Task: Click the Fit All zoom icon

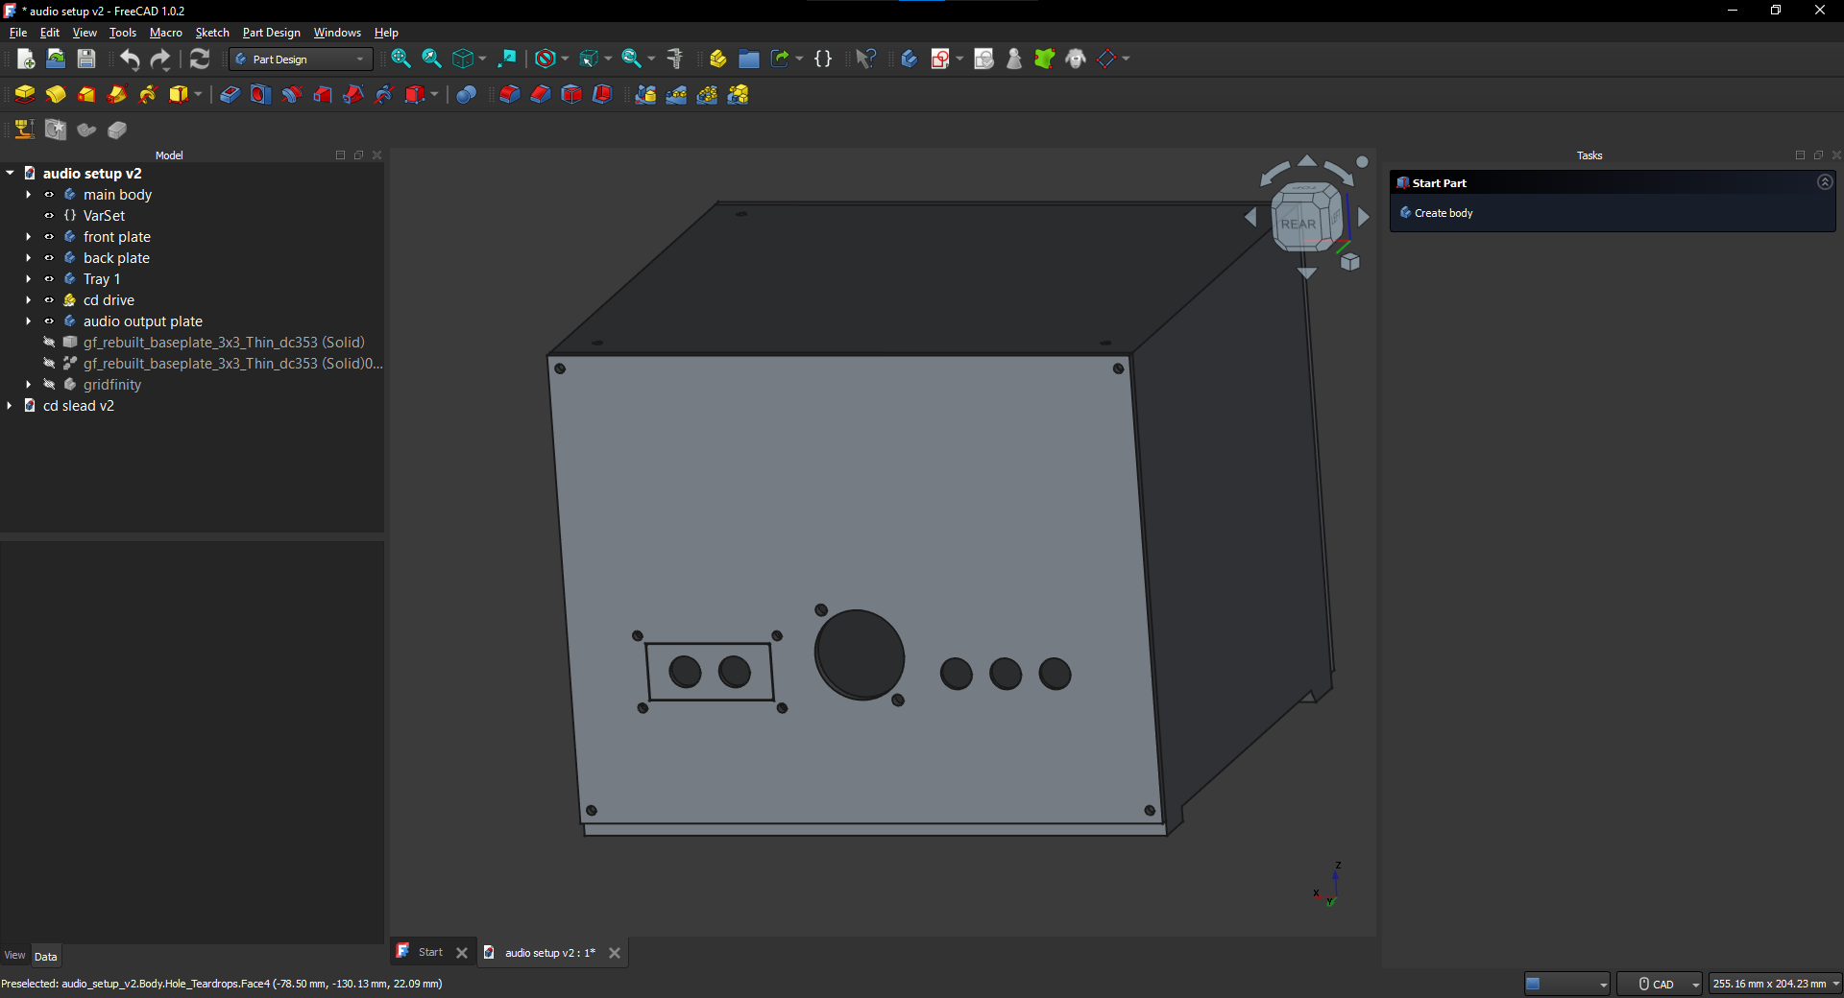Action: (x=400, y=59)
